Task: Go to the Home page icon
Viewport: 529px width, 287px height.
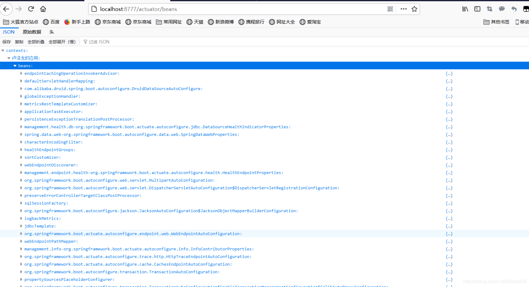Action: (43, 9)
